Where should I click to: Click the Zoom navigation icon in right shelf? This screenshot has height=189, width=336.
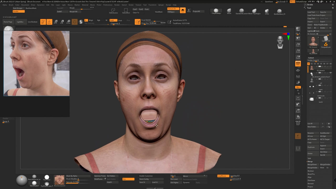[x=298, y=45]
